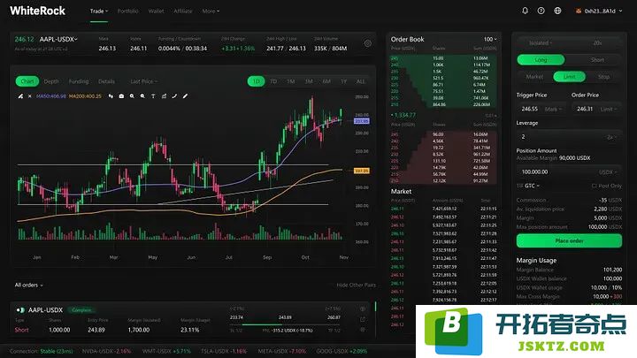Click the Chart tab button

click(27, 81)
